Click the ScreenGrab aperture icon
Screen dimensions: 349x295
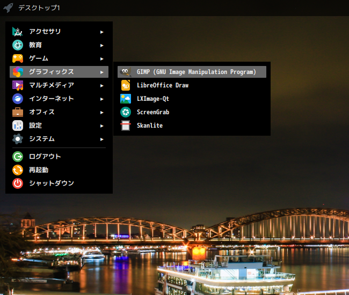[126, 112]
